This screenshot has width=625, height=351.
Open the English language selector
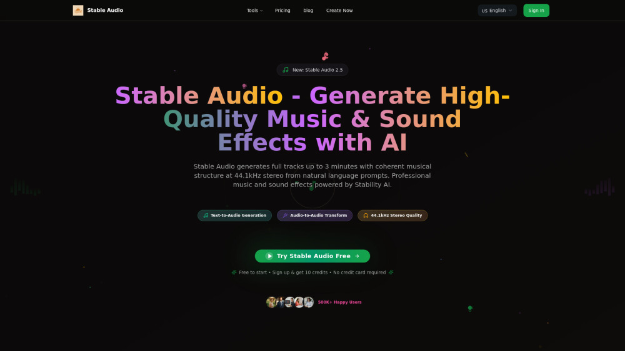pos(497,11)
